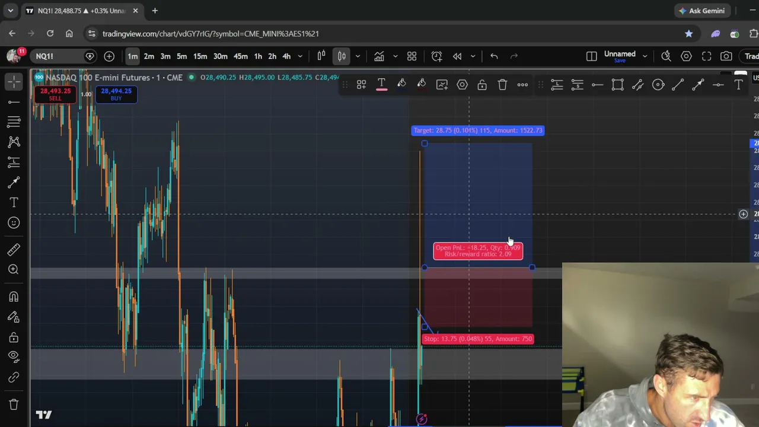Image resolution: width=759 pixels, height=427 pixels.
Task: Switch to 5m timeframe
Action: 182,56
